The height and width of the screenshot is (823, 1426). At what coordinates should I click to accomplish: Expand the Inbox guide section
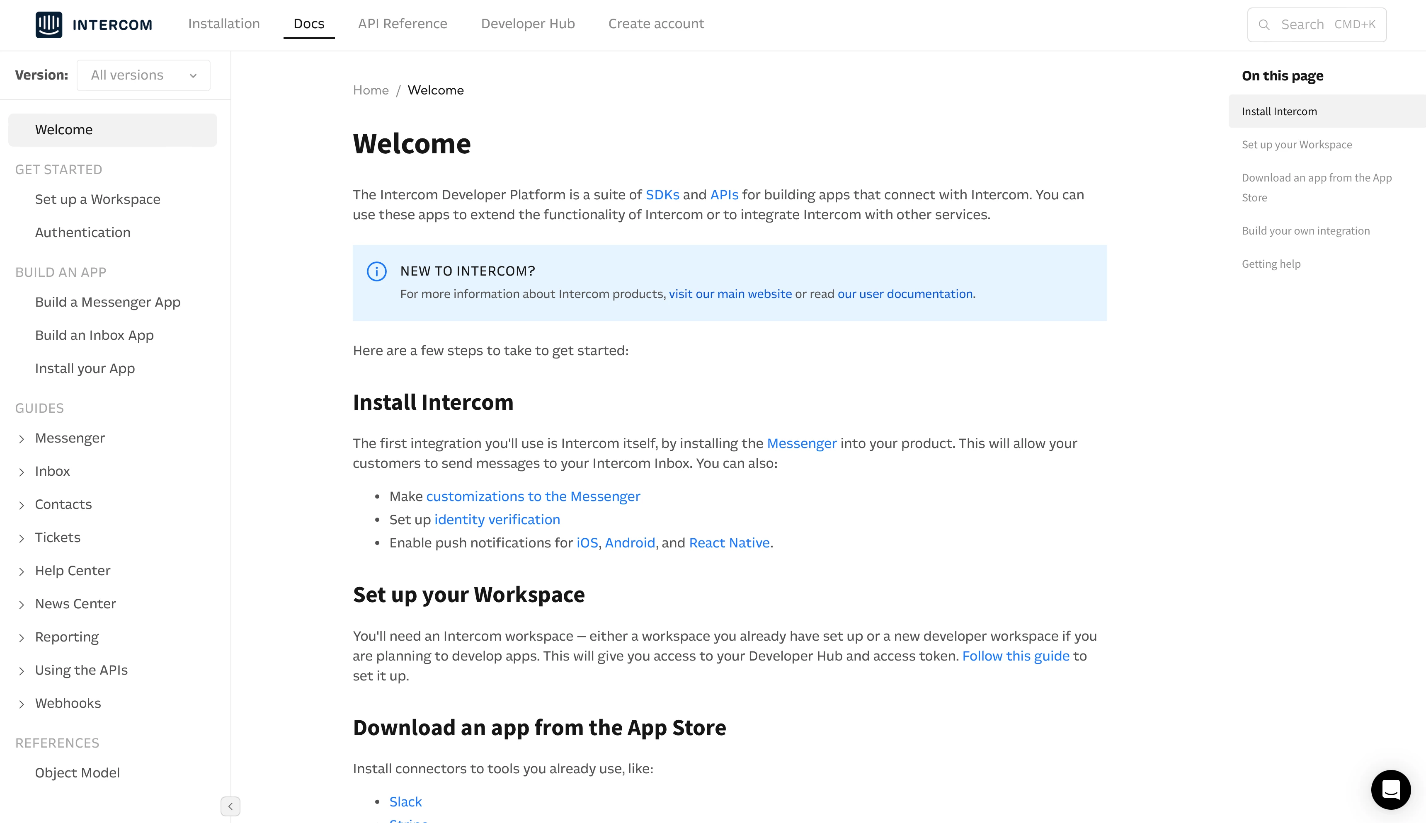click(22, 472)
